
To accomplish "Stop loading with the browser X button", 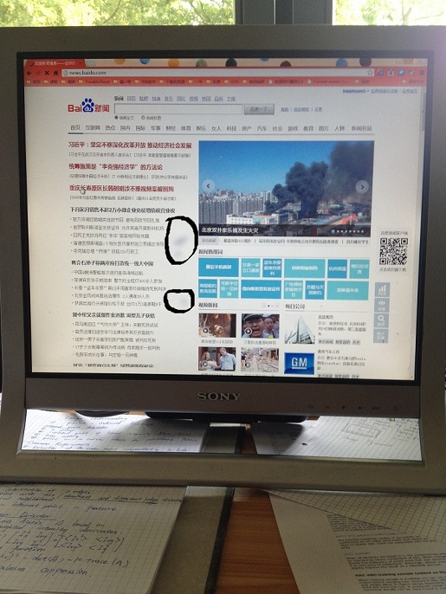I will pyautogui.click(x=47, y=73).
